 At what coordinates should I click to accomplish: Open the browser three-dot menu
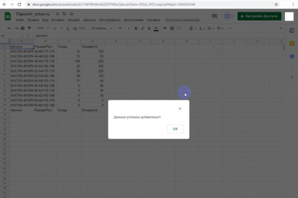(x=293, y=5)
